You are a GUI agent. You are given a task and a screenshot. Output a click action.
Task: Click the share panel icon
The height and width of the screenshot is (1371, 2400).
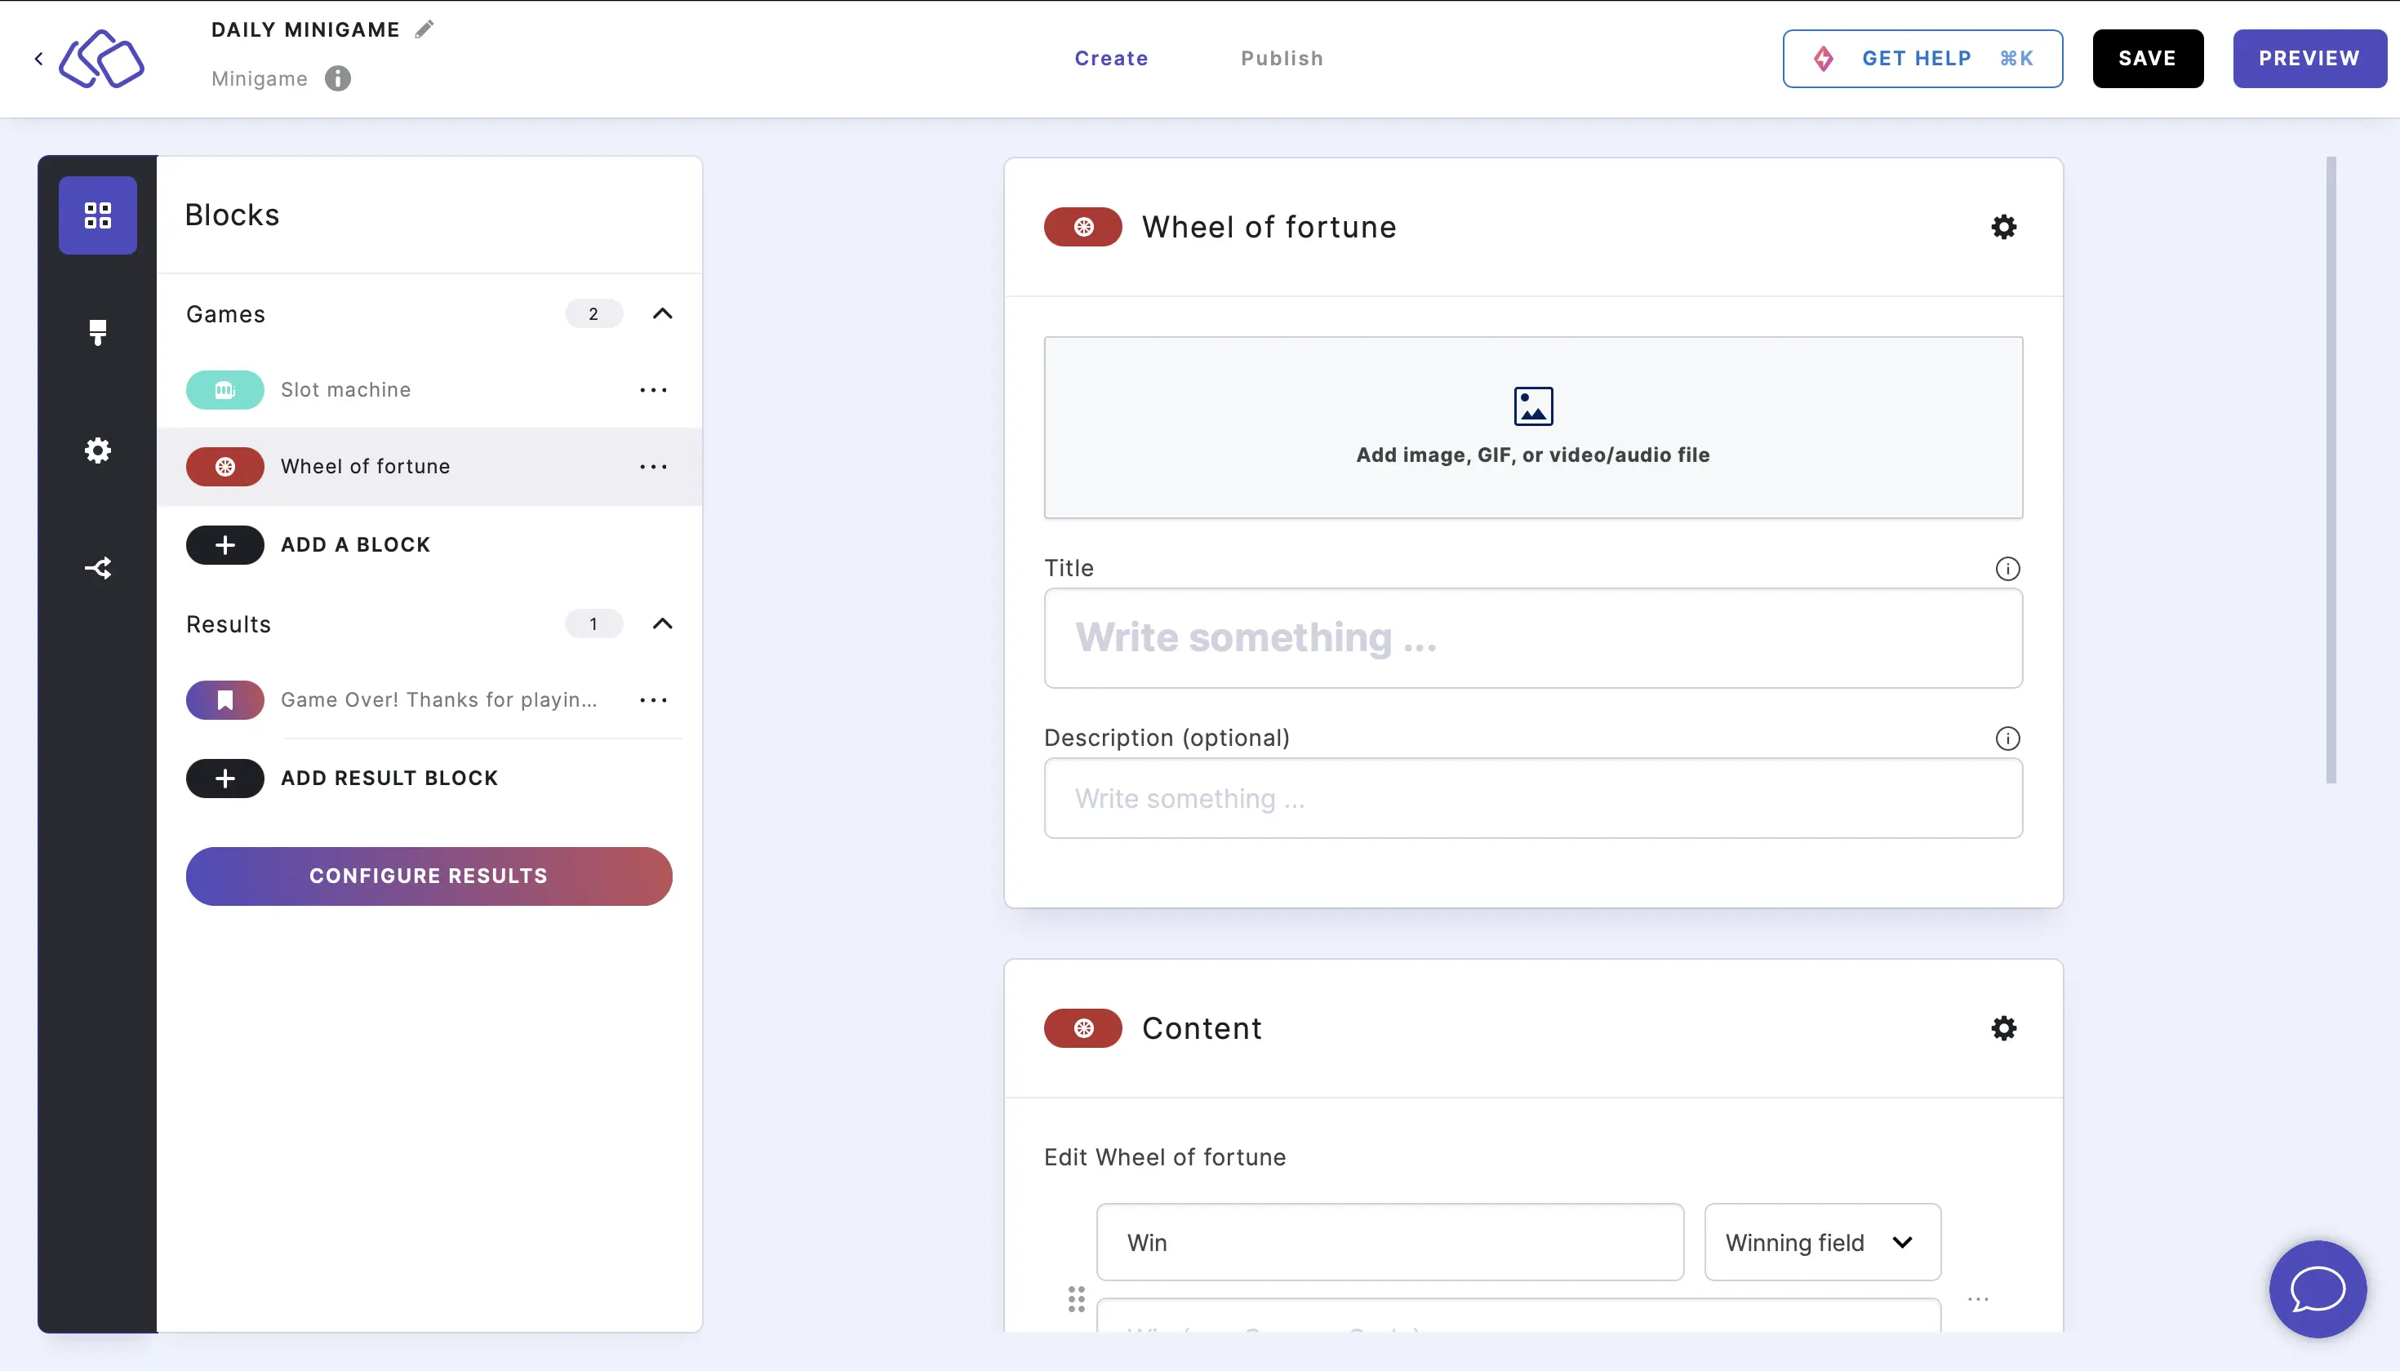click(97, 569)
